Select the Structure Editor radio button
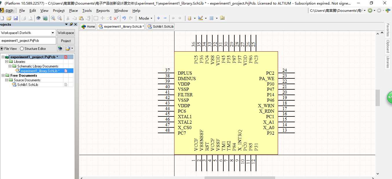392x179 pixels. point(22,49)
